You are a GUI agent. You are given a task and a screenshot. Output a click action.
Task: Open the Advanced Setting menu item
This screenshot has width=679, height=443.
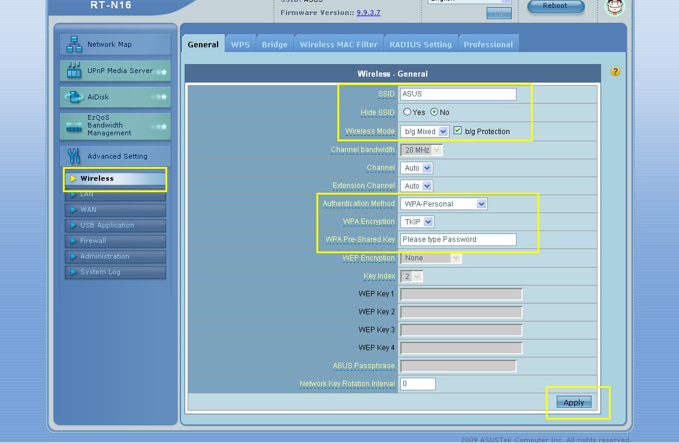coord(115,156)
